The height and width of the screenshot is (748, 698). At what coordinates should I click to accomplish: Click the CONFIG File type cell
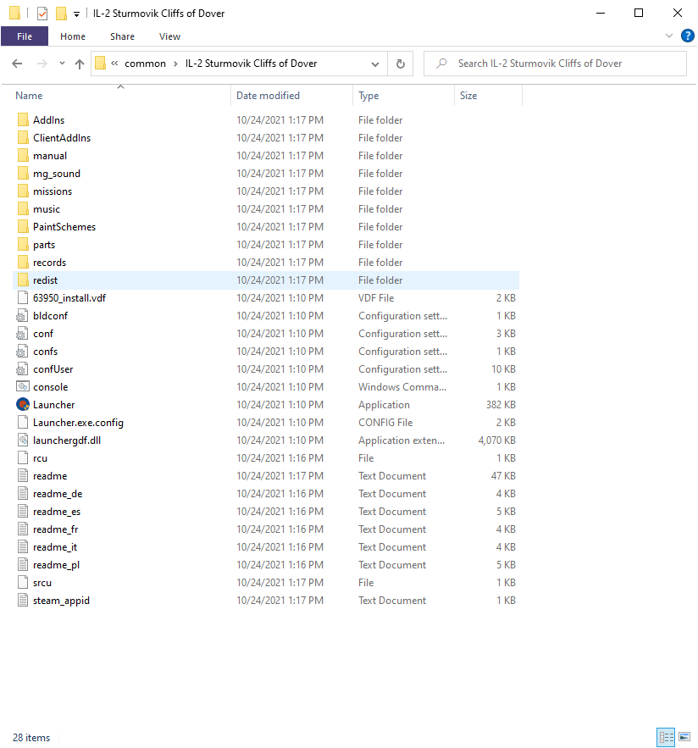point(385,422)
